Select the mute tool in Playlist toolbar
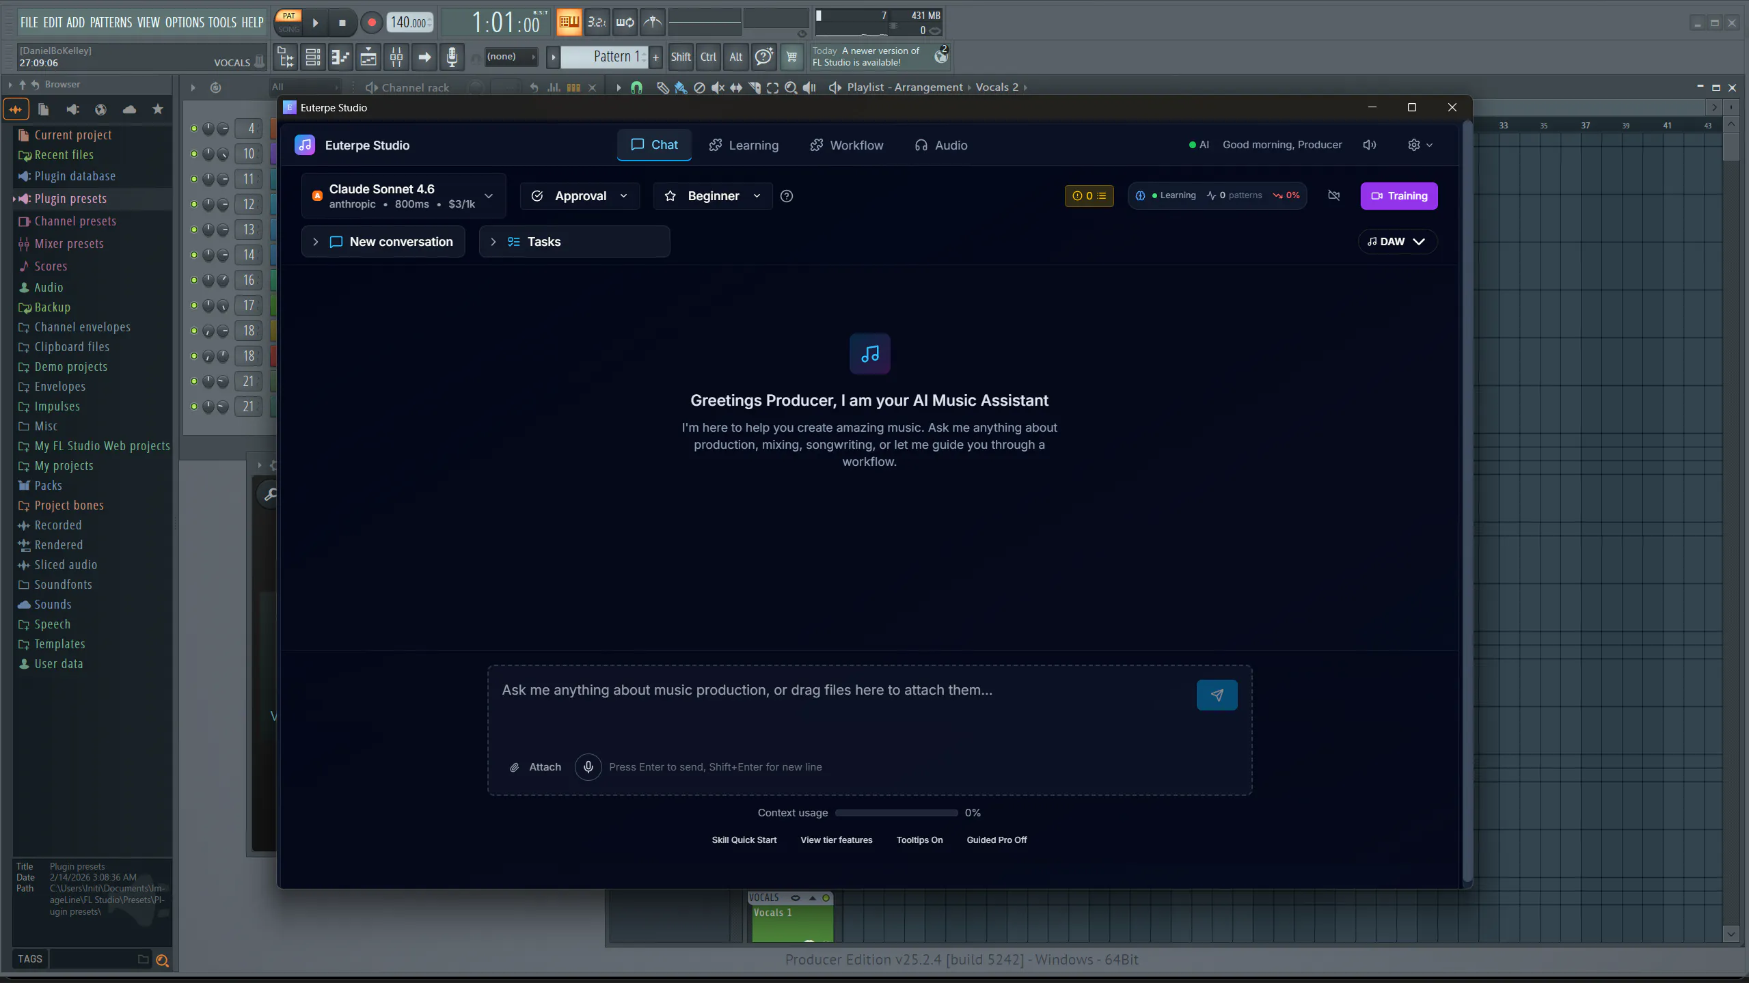The image size is (1749, 983). [718, 87]
